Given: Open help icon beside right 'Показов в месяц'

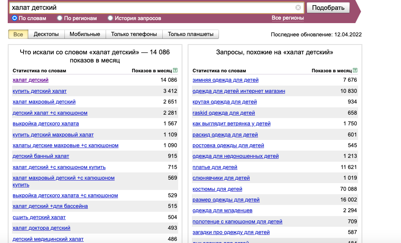Looking at the screenshot, I should pos(355,70).
